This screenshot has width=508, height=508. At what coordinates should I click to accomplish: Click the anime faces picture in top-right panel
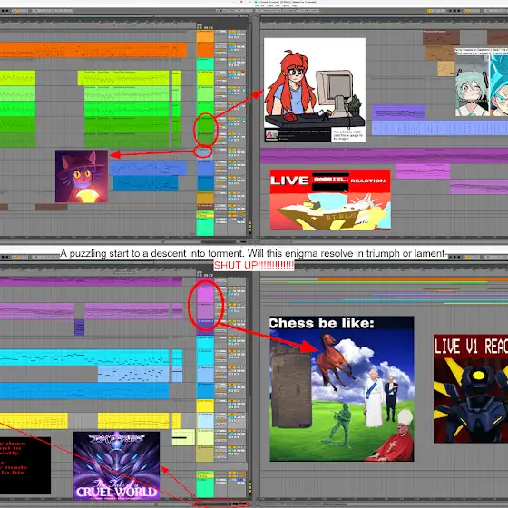point(482,82)
